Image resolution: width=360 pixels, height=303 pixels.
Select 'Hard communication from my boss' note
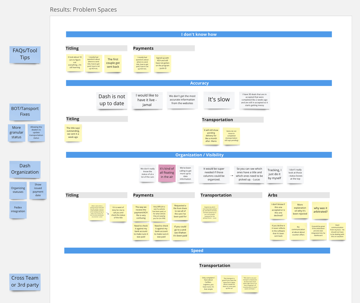(337, 231)
